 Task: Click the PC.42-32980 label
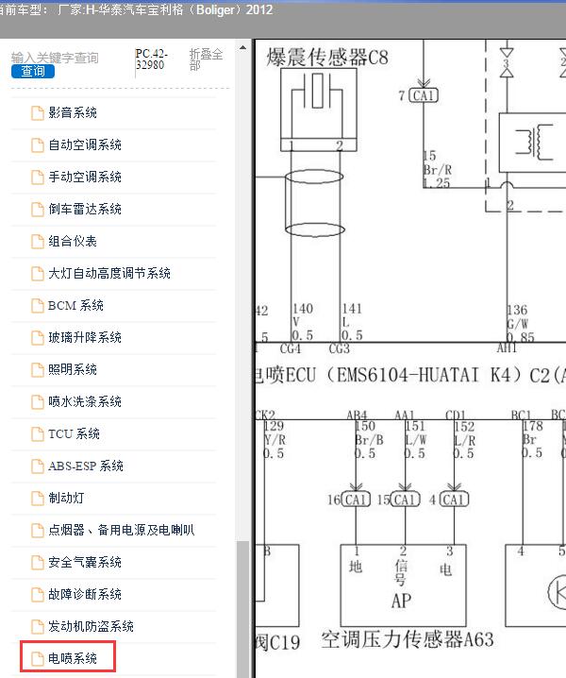(x=151, y=59)
